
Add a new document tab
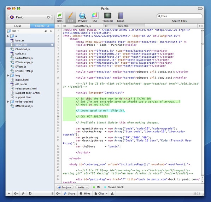click(58, 26)
